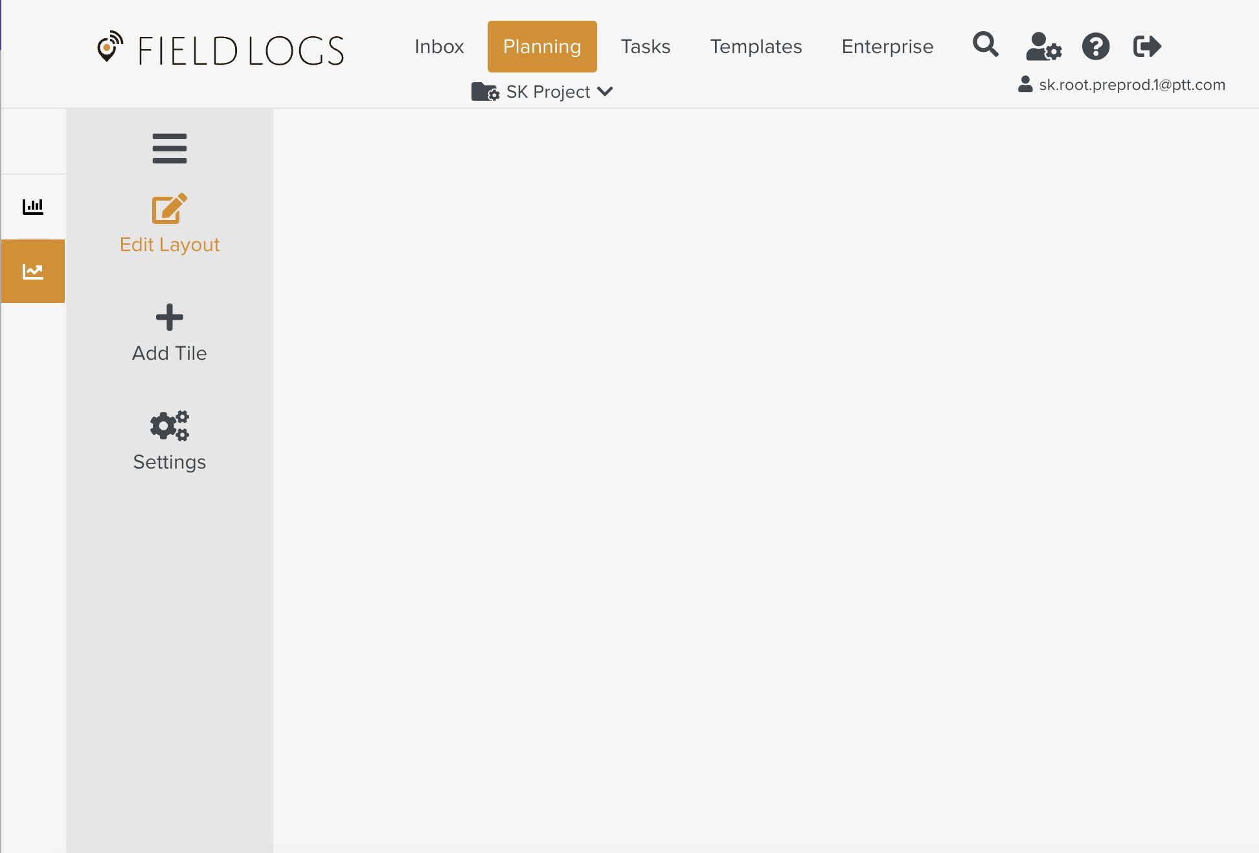
Task: Select the Planning tab
Action: click(x=542, y=47)
